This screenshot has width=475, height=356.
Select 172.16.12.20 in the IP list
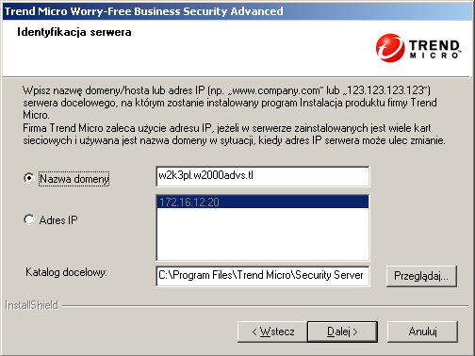click(x=263, y=202)
